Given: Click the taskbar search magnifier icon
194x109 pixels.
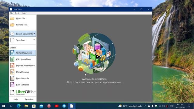Looking at the screenshot, I should tap(11, 106).
